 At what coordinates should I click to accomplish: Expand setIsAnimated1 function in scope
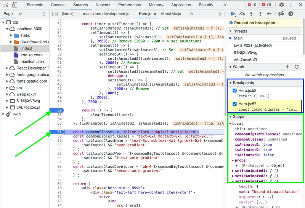pos(233,171)
